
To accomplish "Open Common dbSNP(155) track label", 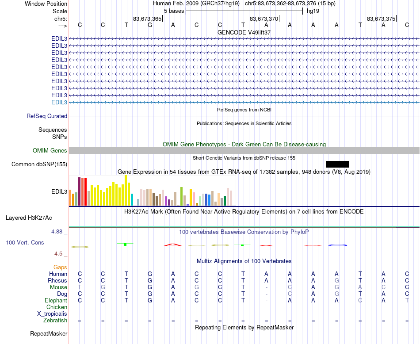I will [x=39, y=164].
